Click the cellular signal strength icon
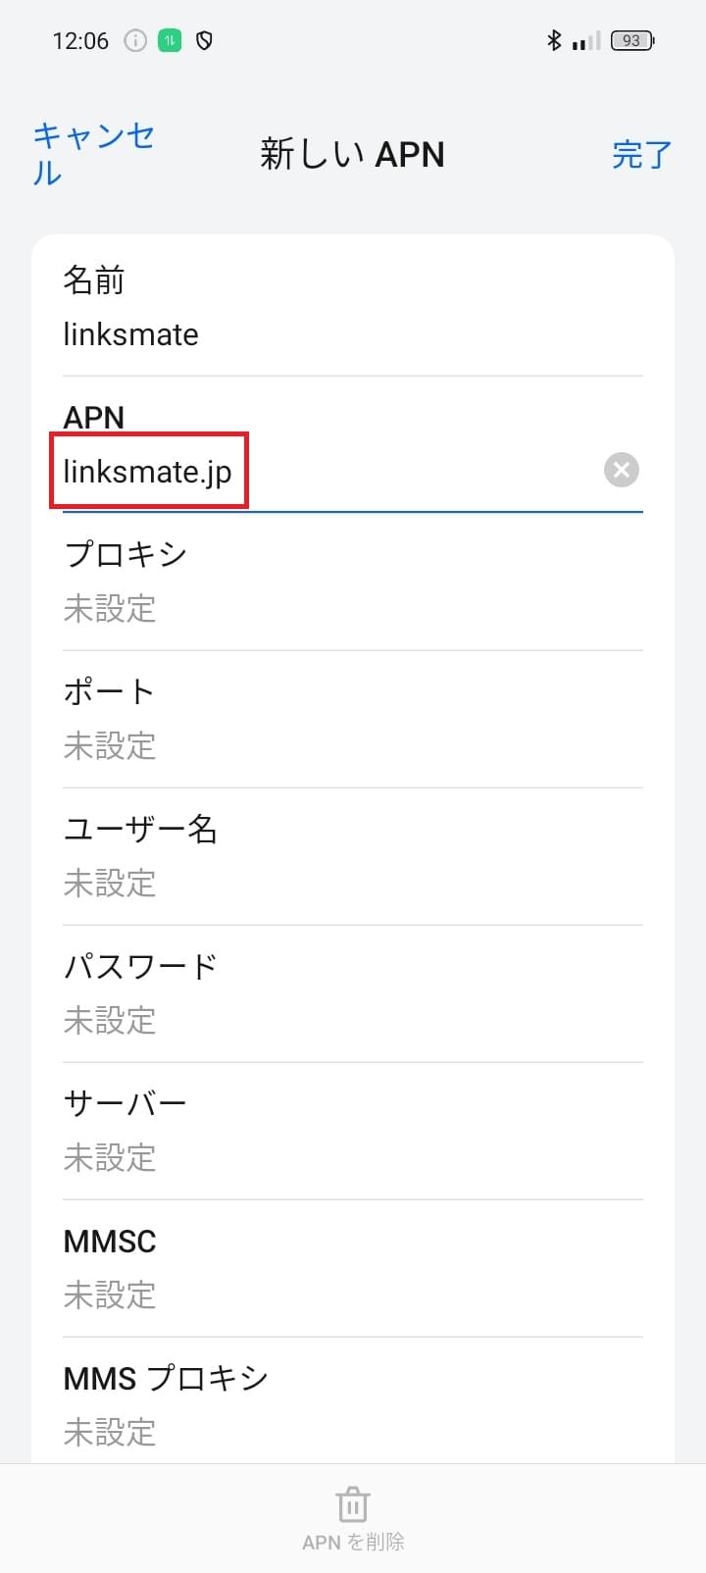706x1573 pixels. coord(586,40)
